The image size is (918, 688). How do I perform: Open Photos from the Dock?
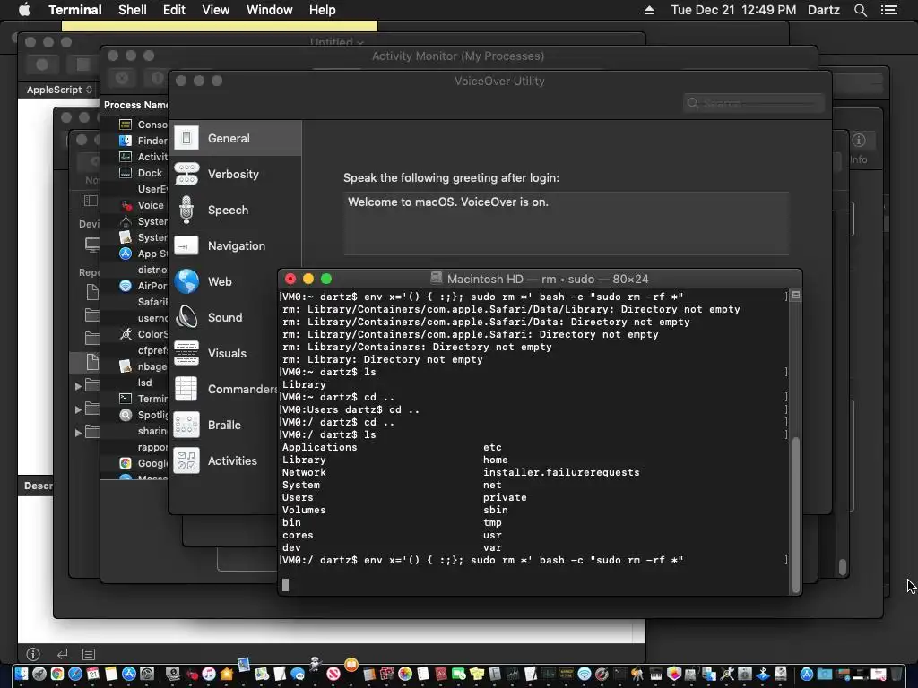coord(405,674)
